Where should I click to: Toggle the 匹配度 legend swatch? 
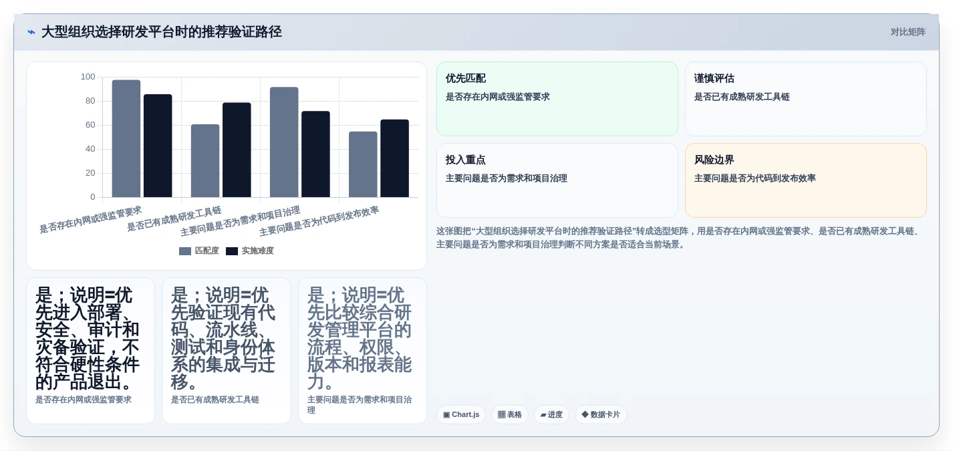coord(185,251)
